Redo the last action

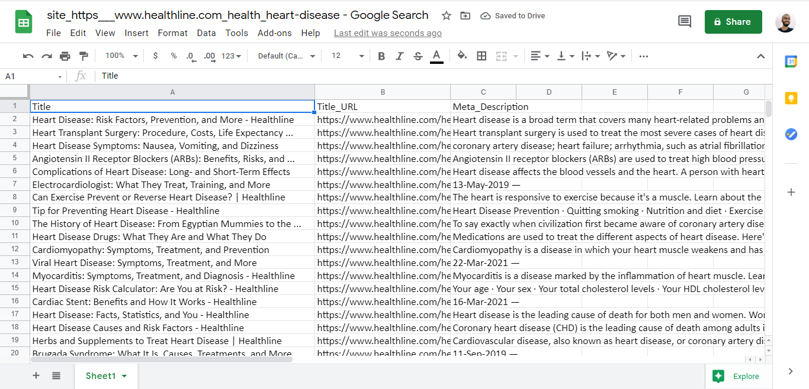coord(46,56)
